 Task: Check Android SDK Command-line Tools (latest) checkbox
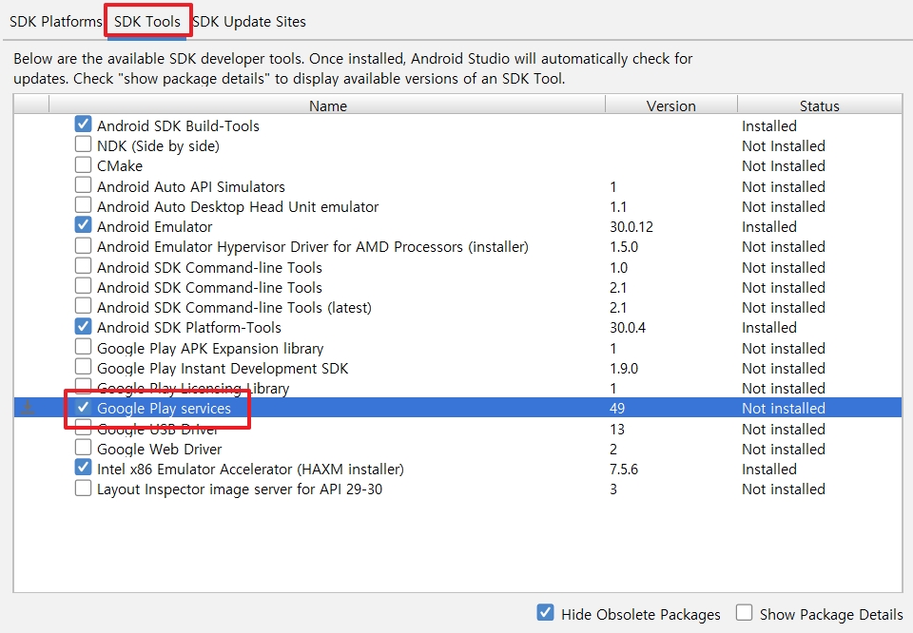click(84, 305)
